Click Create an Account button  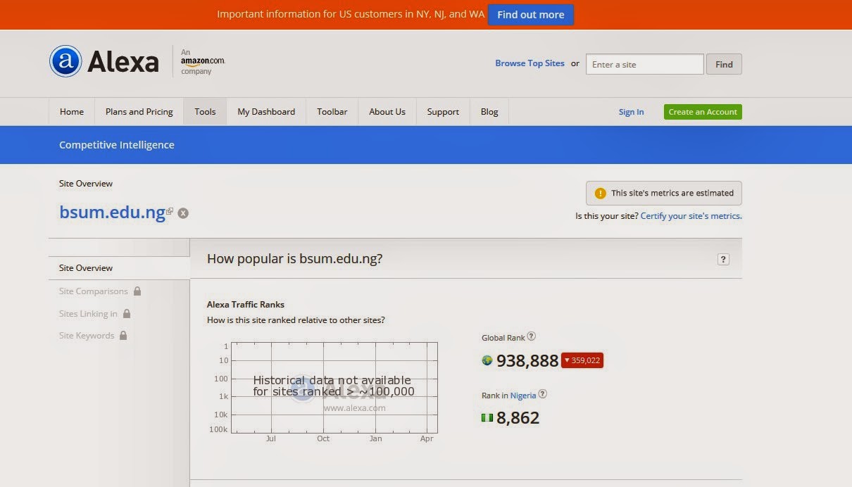point(703,112)
